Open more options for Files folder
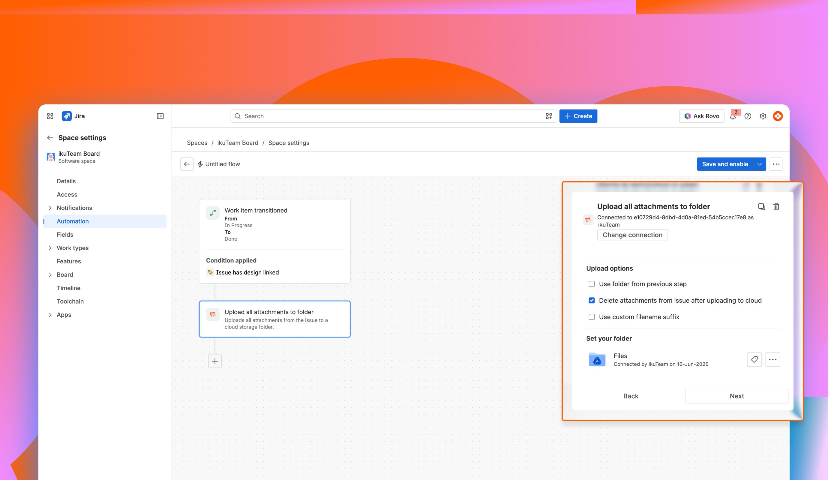The image size is (828, 480). tap(773, 359)
